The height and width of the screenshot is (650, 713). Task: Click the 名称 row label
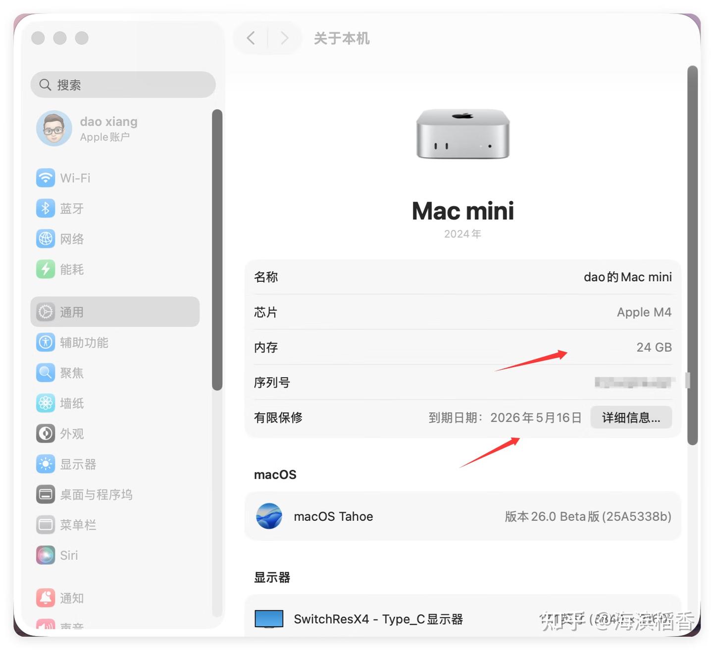pos(266,277)
